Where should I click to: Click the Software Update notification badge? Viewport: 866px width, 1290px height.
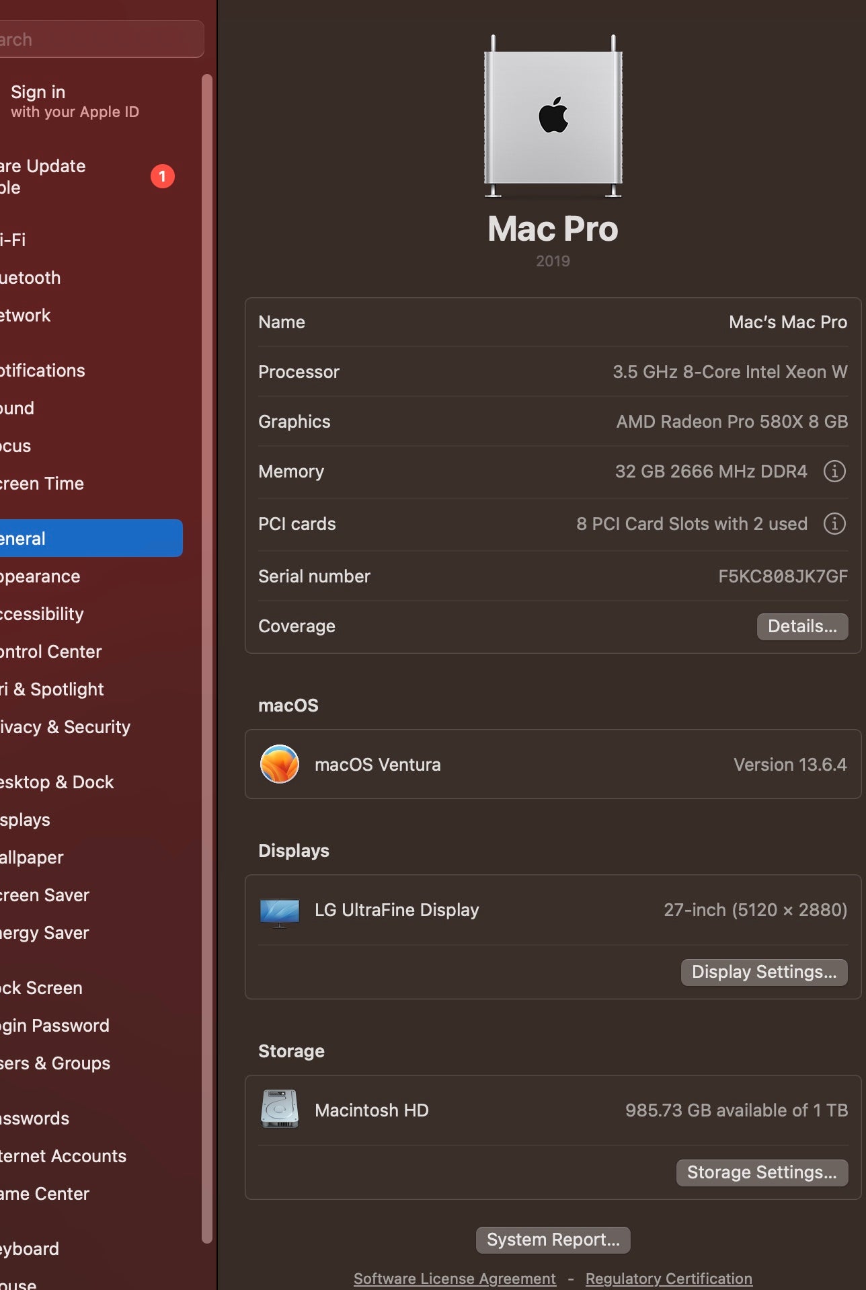tap(162, 176)
